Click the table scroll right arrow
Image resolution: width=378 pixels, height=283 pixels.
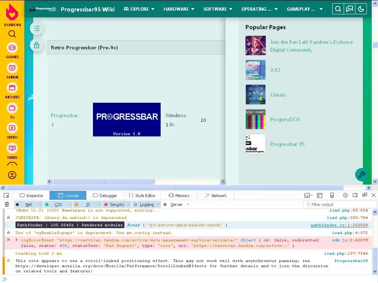[x=223, y=181]
